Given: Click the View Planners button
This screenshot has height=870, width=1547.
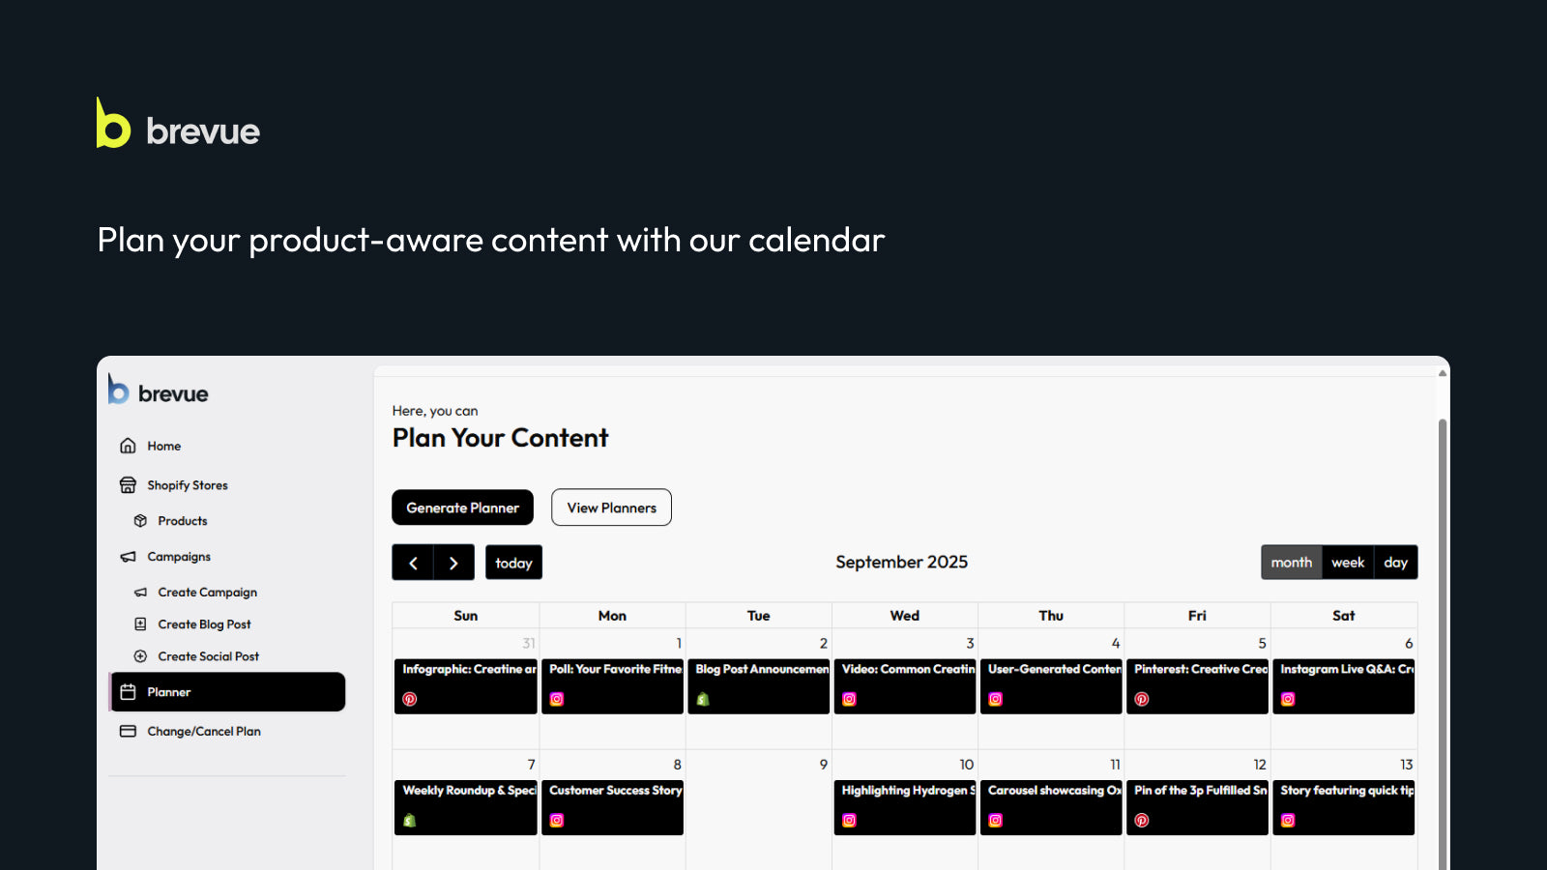Looking at the screenshot, I should pos(610,507).
